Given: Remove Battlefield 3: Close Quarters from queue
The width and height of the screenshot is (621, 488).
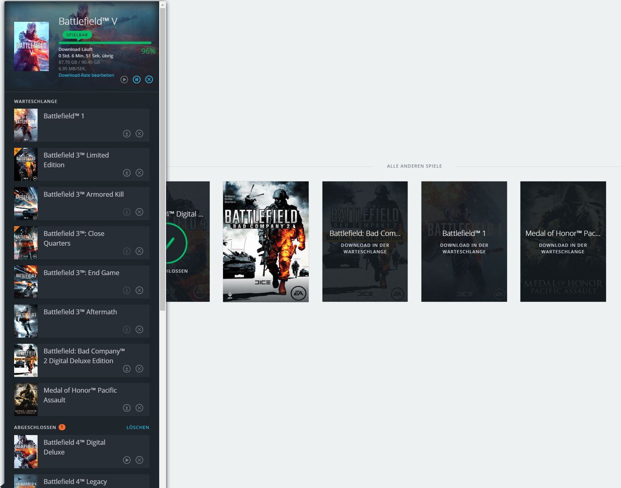Looking at the screenshot, I should point(139,251).
